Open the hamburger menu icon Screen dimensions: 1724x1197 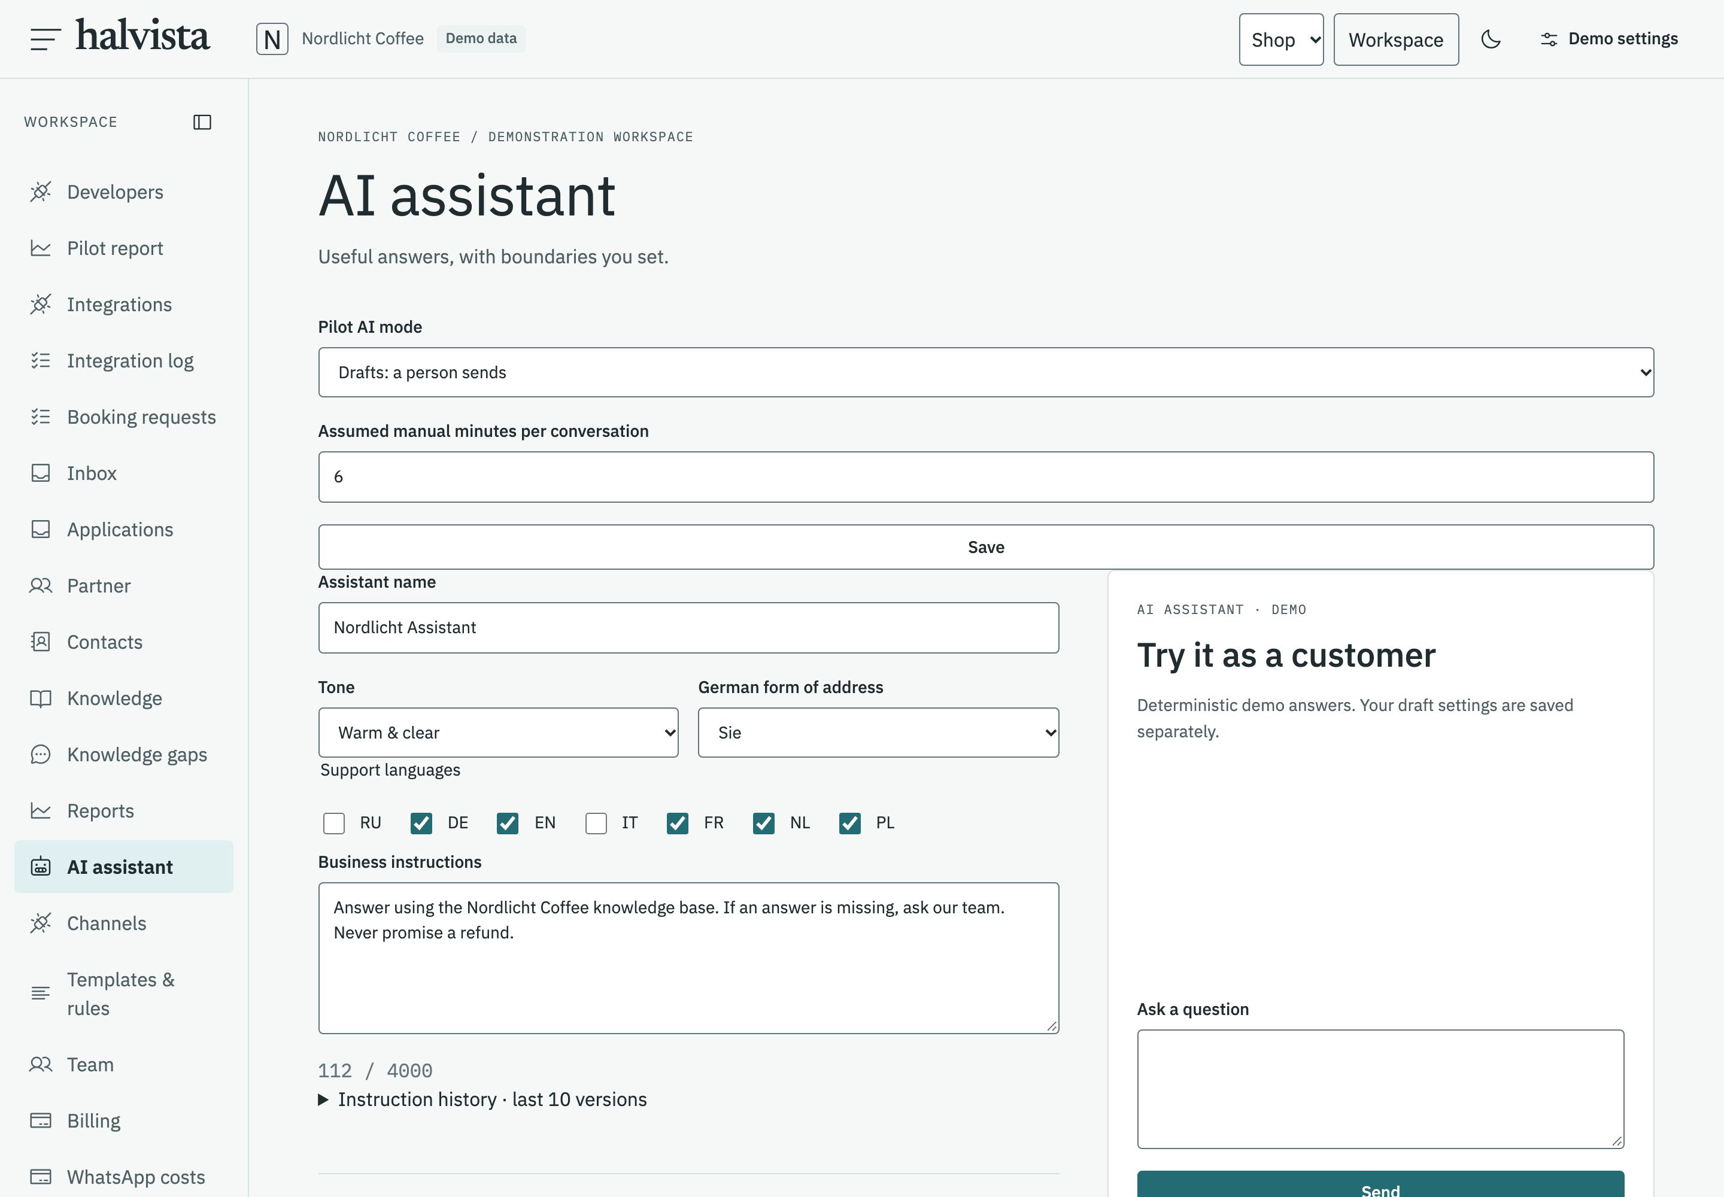(45, 39)
